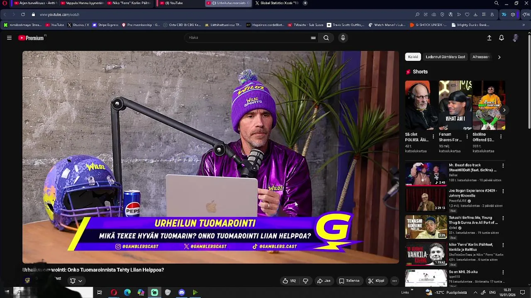Open browser downloads icon in toolbar
Image resolution: width=531 pixels, height=298 pixels.
coord(475,14)
